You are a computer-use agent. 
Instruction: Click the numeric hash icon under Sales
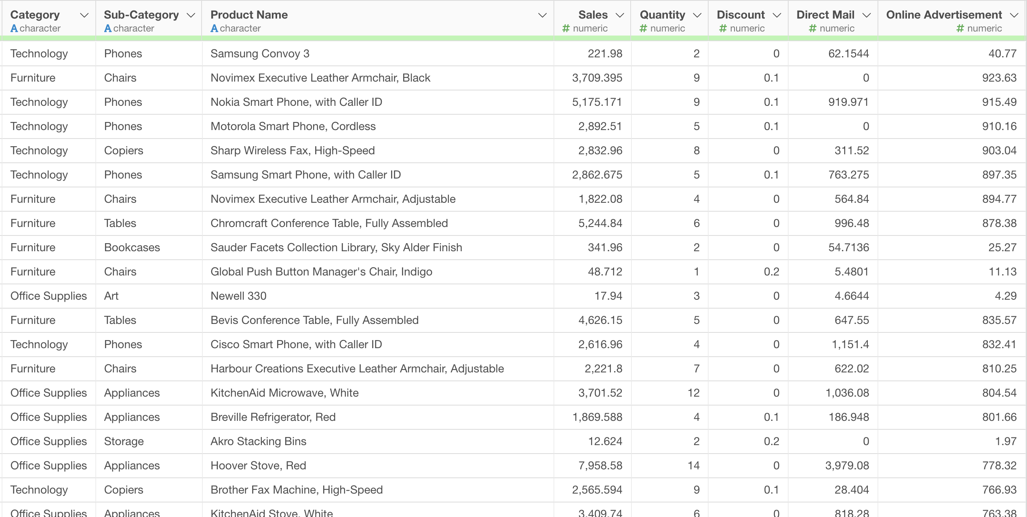coord(566,28)
